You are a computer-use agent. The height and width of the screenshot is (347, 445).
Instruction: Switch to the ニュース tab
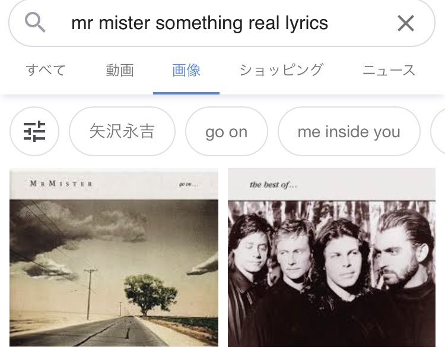(x=389, y=70)
